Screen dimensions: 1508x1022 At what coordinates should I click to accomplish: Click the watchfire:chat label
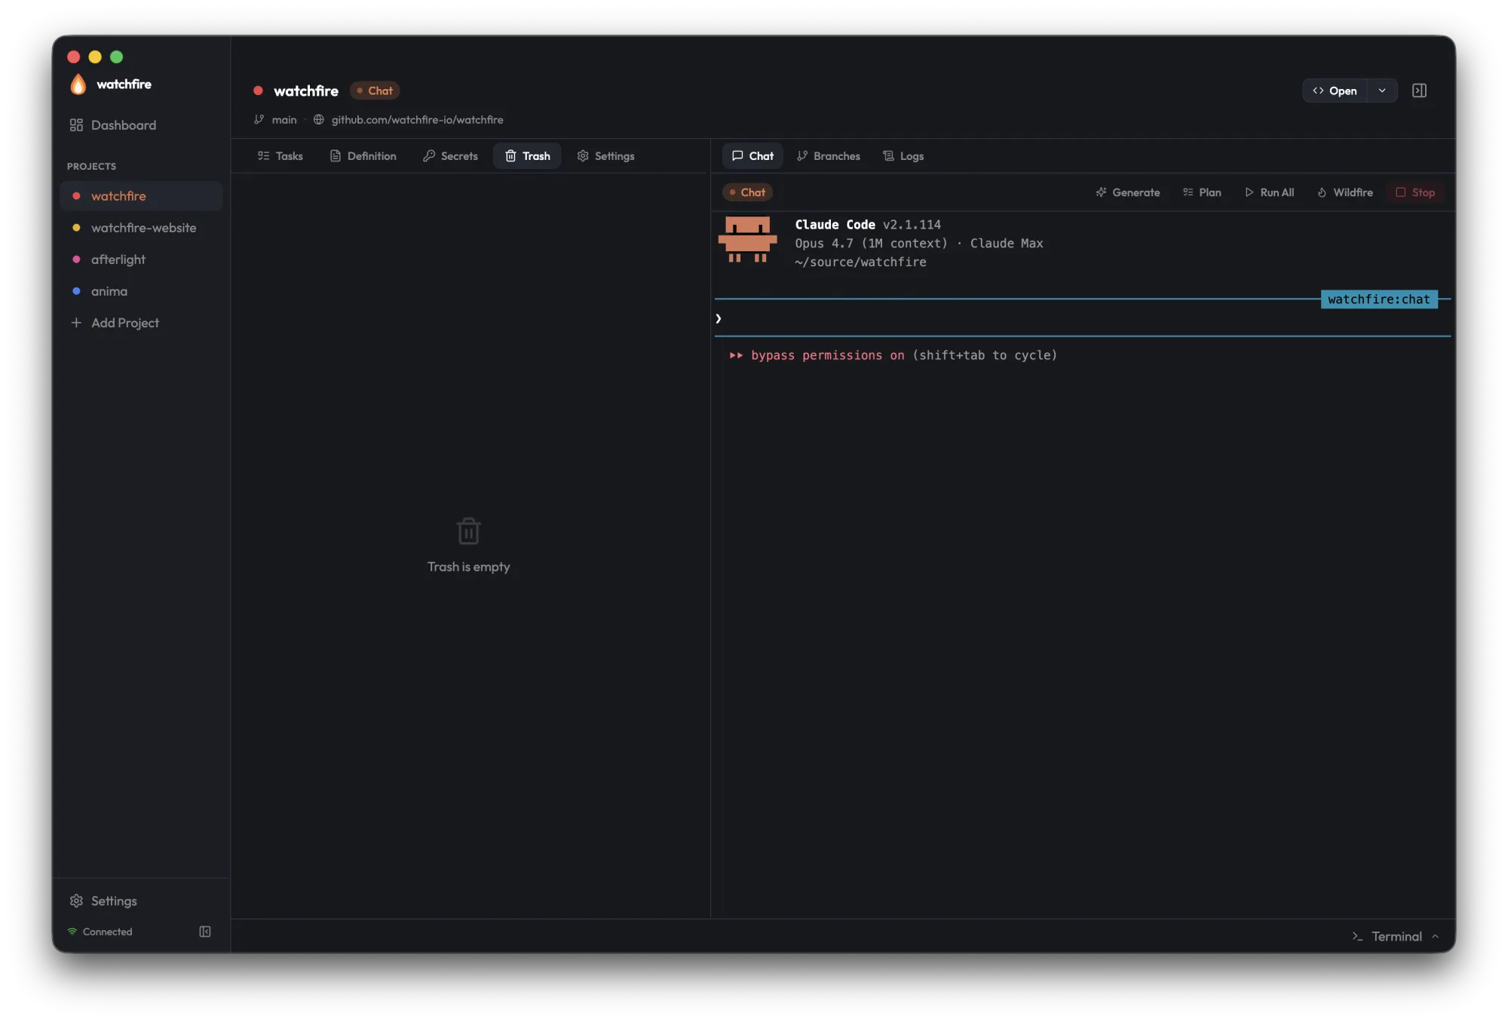pyautogui.click(x=1379, y=299)
